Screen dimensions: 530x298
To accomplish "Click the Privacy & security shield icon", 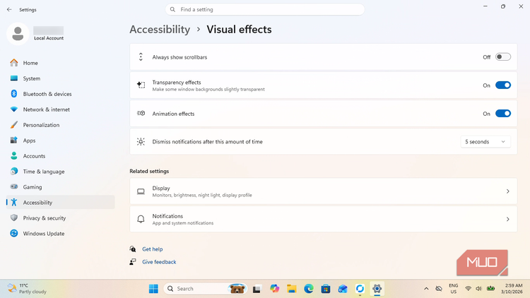I will pos(14,217).
